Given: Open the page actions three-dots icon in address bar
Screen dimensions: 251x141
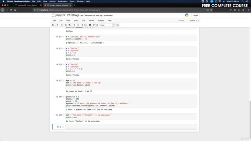Looking at the screenshot, I should coord(204,10).
